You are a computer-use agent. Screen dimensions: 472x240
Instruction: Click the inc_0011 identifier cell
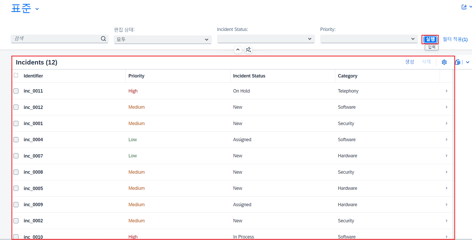pos(33,91)
